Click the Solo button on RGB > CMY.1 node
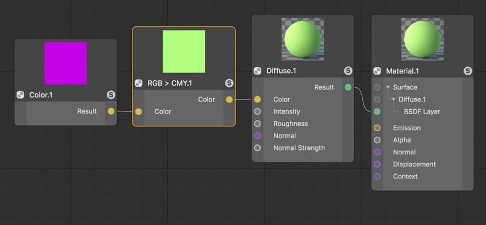Viewport: 486px width, 225px height. pos(229,83)
